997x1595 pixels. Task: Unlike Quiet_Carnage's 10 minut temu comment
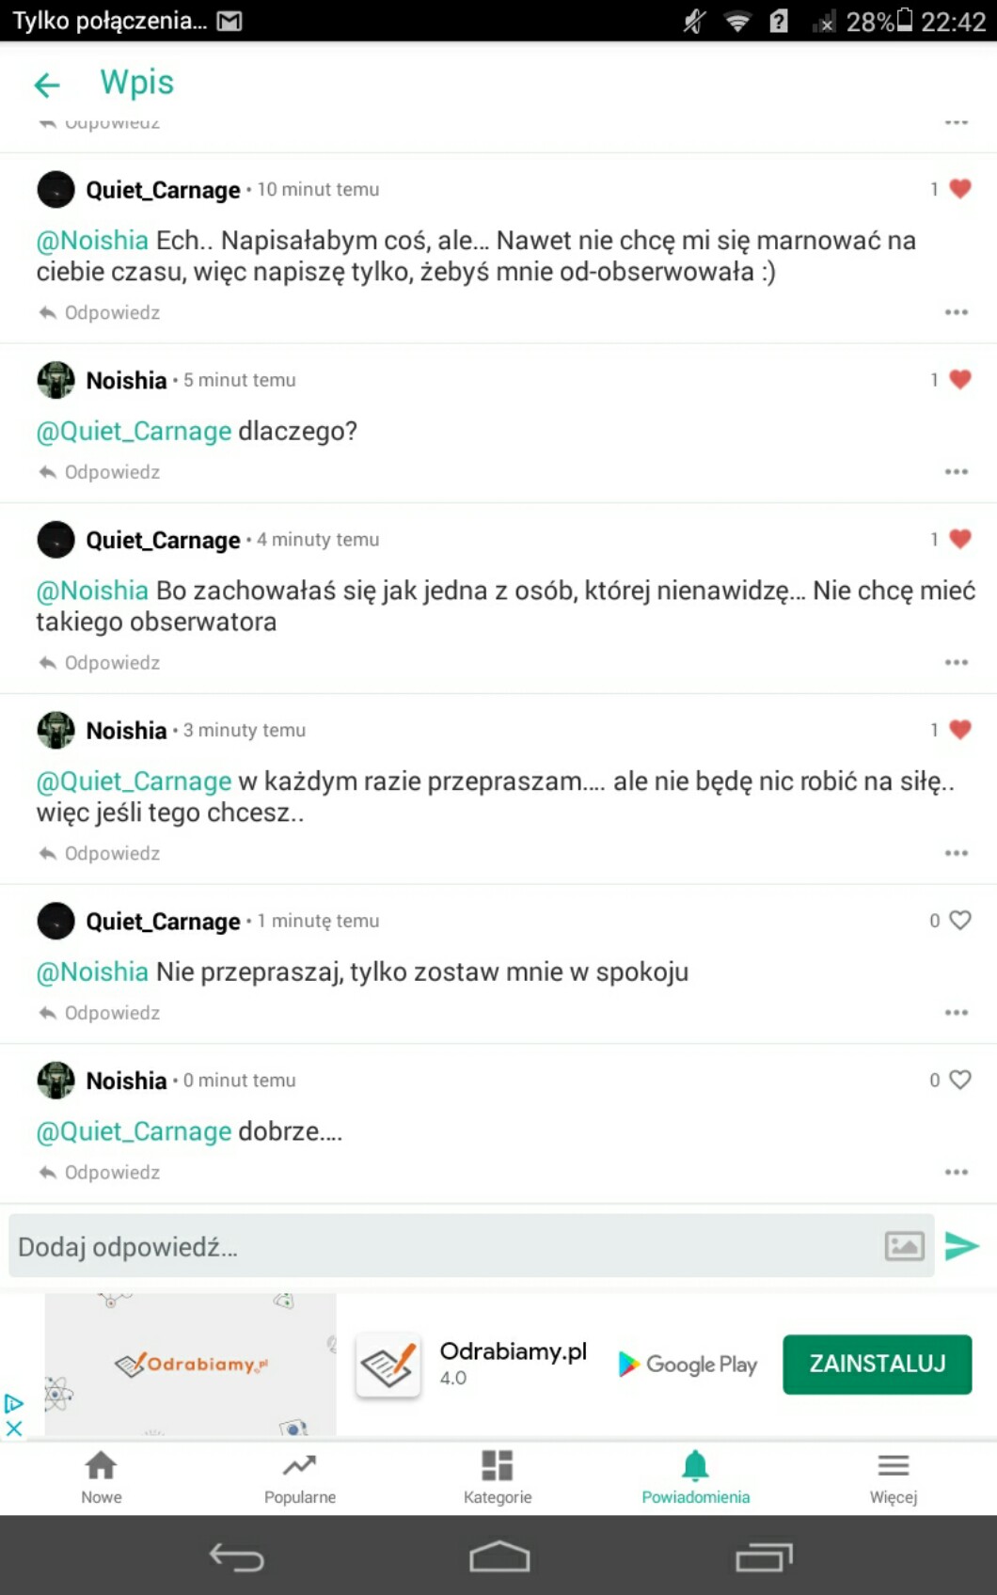tap(959, 189)
